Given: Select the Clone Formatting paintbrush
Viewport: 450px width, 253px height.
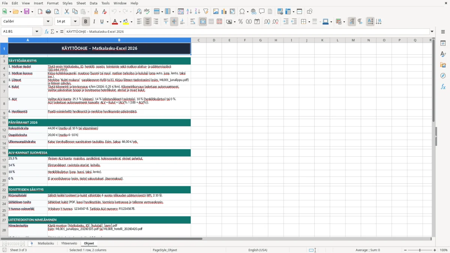Looking at the screenshot, I should (96, 12).
